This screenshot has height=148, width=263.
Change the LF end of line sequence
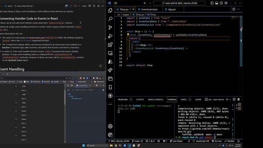click(x=189, y=141)
